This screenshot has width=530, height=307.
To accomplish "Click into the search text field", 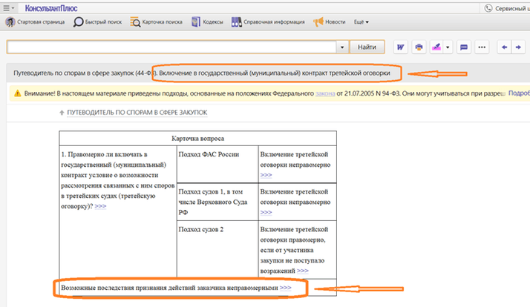I will pyautogui.click(x=171, y=47).
